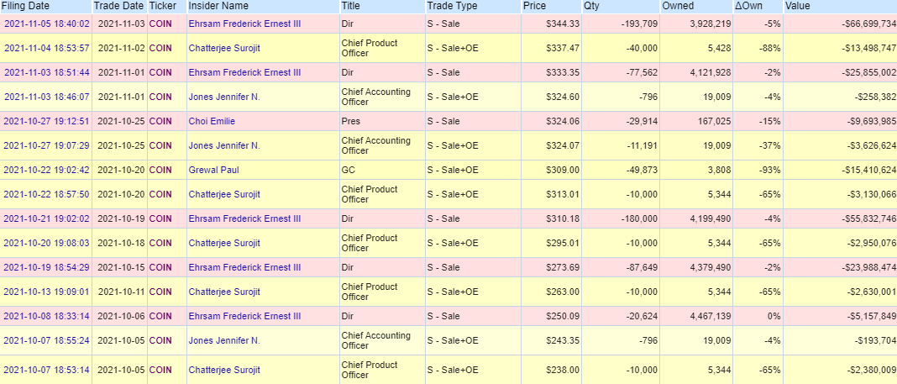
Task: Click the ΔOwn column header
Action: (x=749, y=6)
